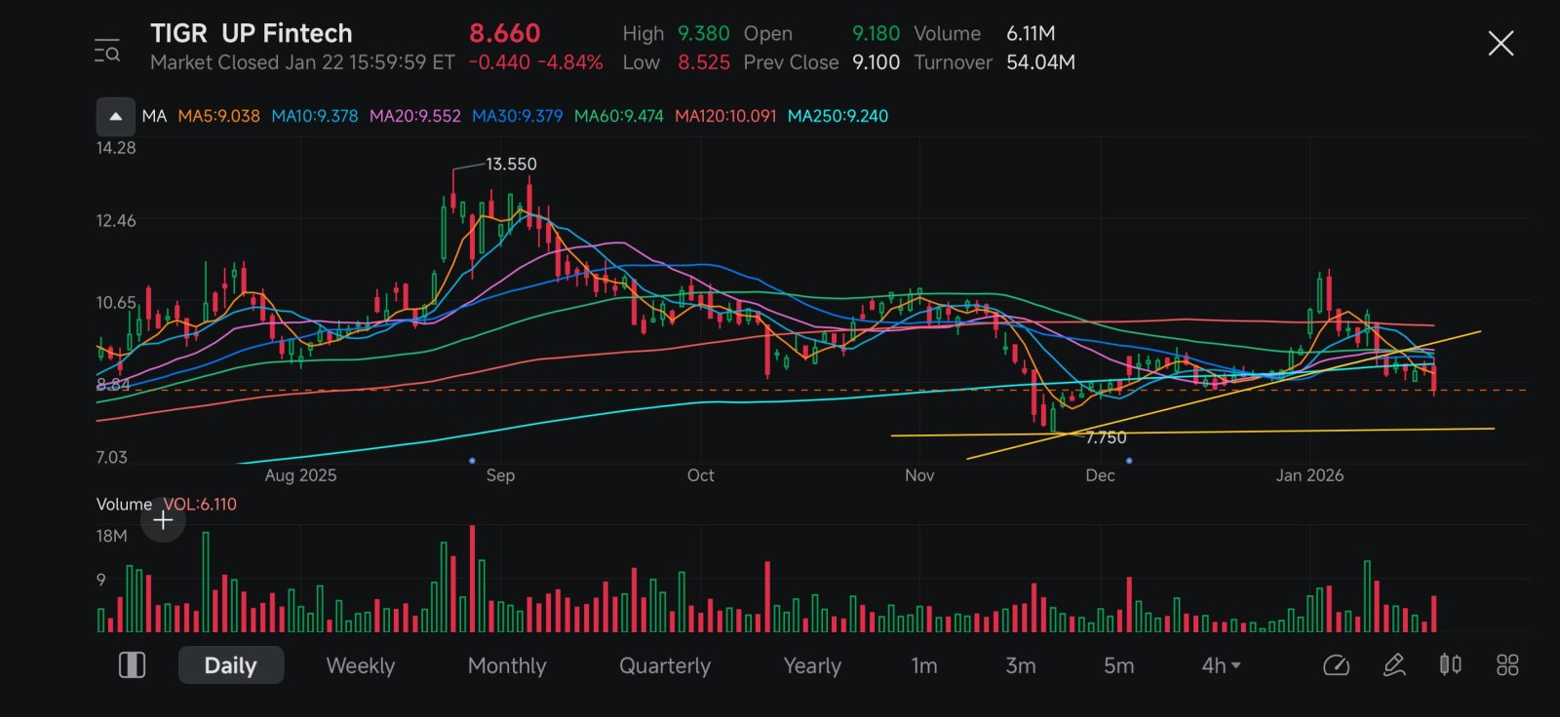Open the four-square grid layout icon

(1507, 665)
